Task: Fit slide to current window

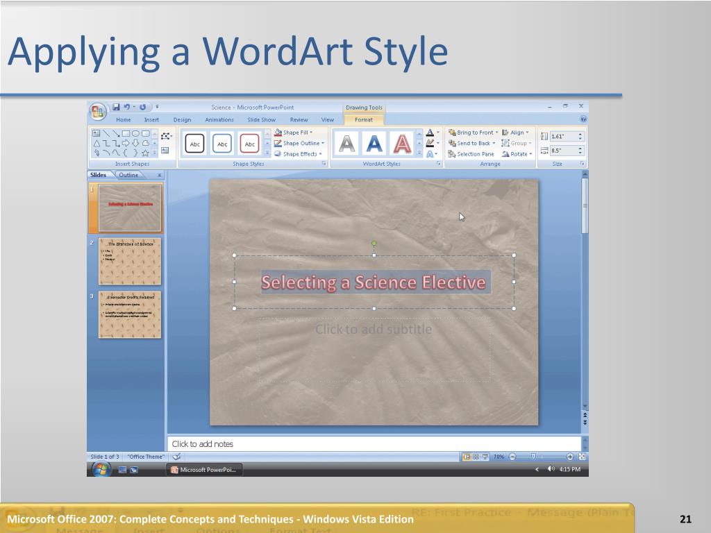Action: click(x=583, y=457)
